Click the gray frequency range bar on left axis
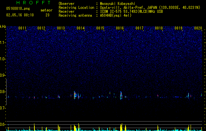 6,92
